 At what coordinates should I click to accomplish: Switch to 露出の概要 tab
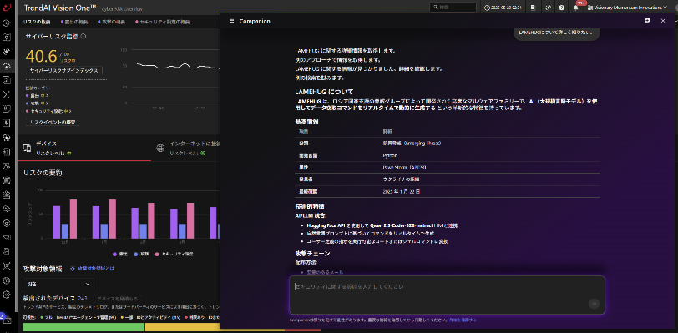click(x=74, y=22)
